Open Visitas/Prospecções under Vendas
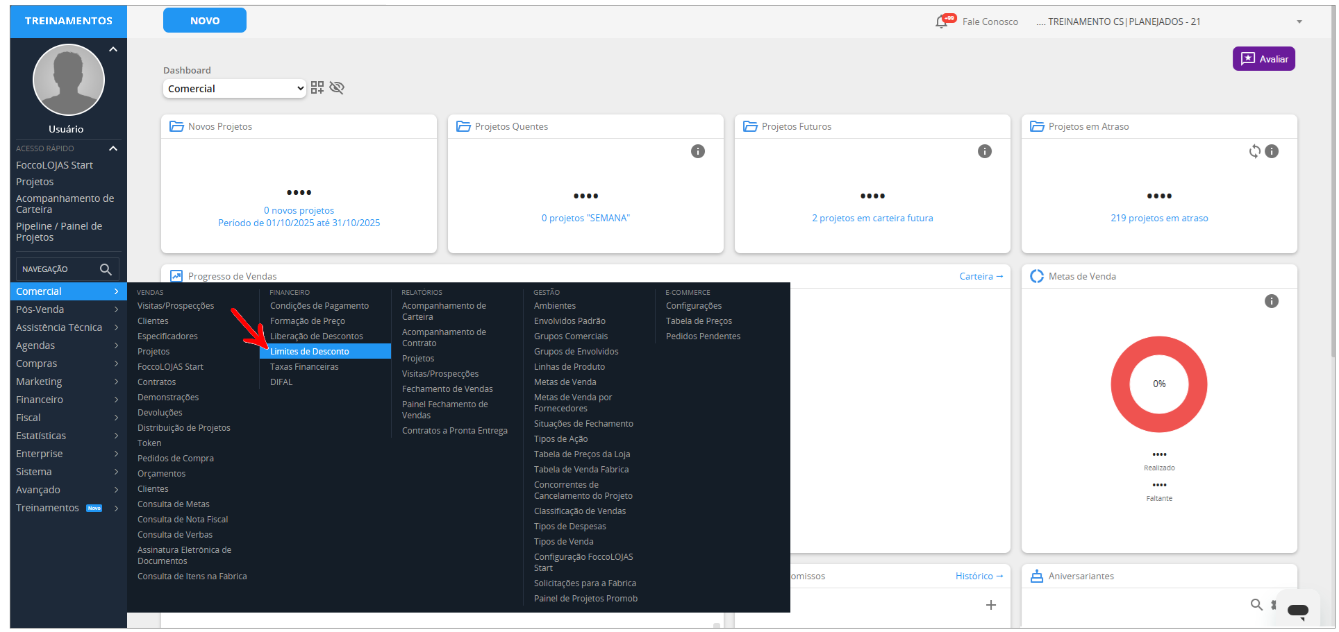1339x632 pixels. tap(176, 306)
